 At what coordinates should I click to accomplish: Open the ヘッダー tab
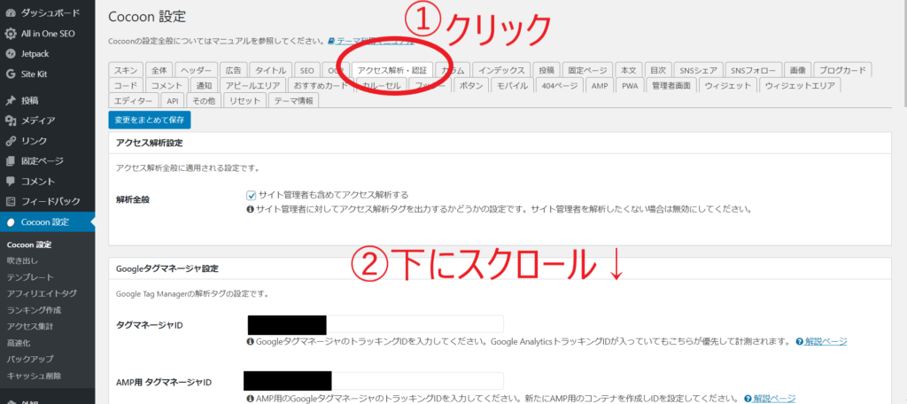(x=197, y=70)
